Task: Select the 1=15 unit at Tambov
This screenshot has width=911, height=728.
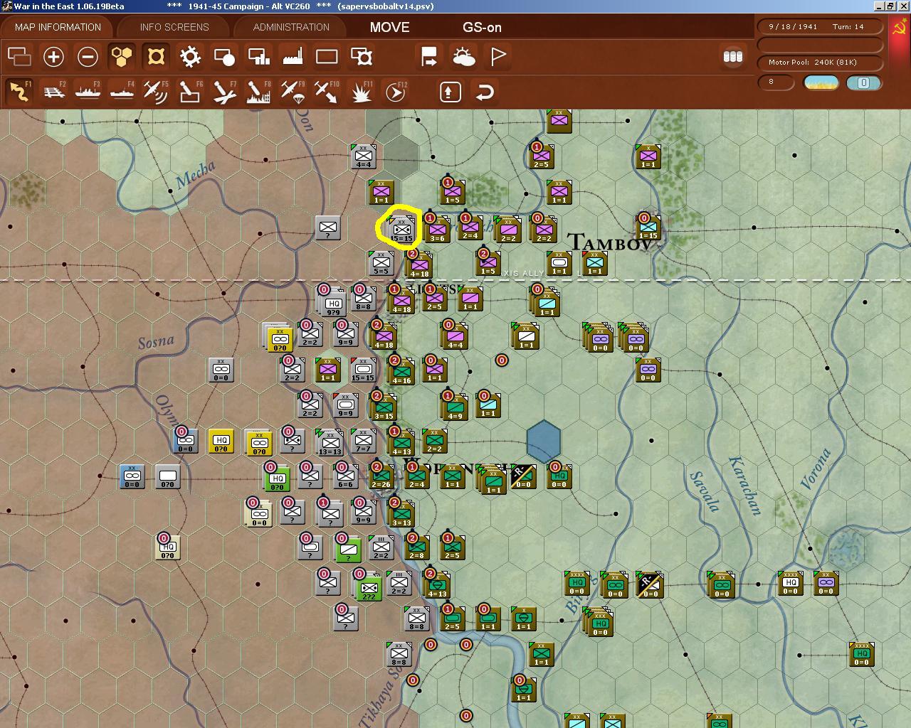Action: [648, 227]
